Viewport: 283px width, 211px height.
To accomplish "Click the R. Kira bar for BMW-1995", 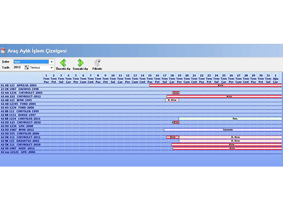I will [172, 100].
